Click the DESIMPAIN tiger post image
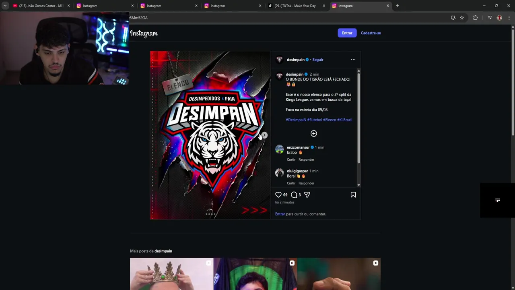The width and height of the screenshot is (515, 290). point(210,135)
